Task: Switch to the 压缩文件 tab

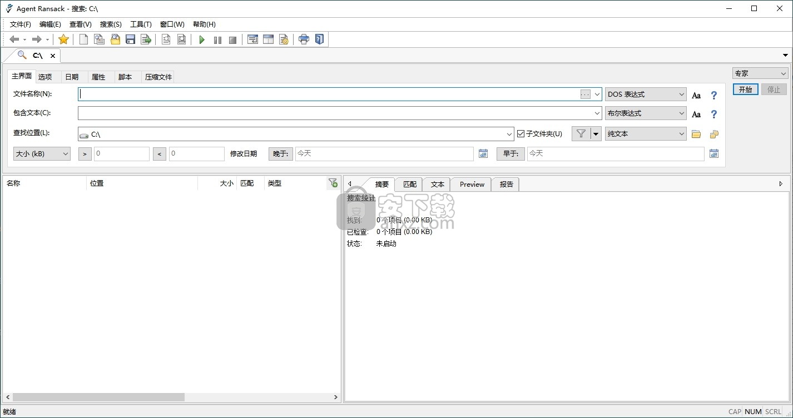Action: (158, 77)
